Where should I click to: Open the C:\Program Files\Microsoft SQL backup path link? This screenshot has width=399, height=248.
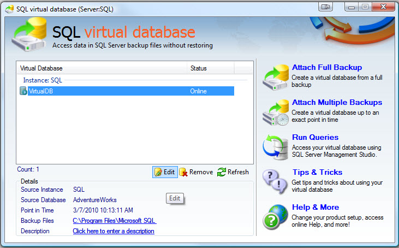tap(115, 221)
